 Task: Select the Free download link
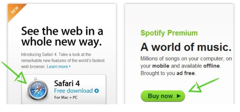(73, 91)
